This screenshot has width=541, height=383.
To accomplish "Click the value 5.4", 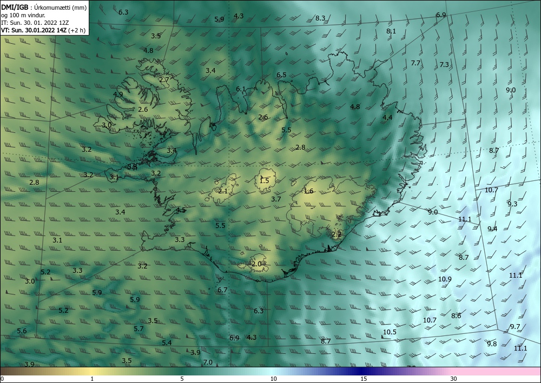I will click(x=167, y=342).
